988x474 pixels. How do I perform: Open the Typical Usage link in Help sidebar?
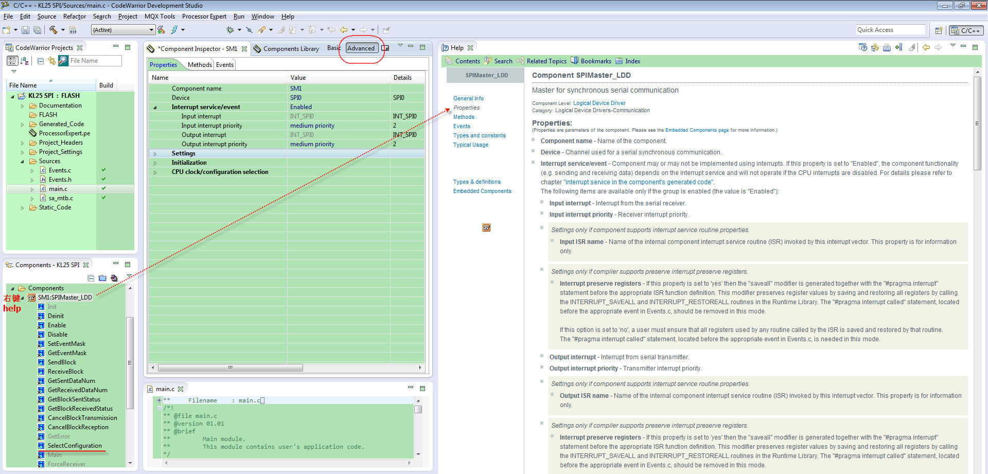pos(471,145)
